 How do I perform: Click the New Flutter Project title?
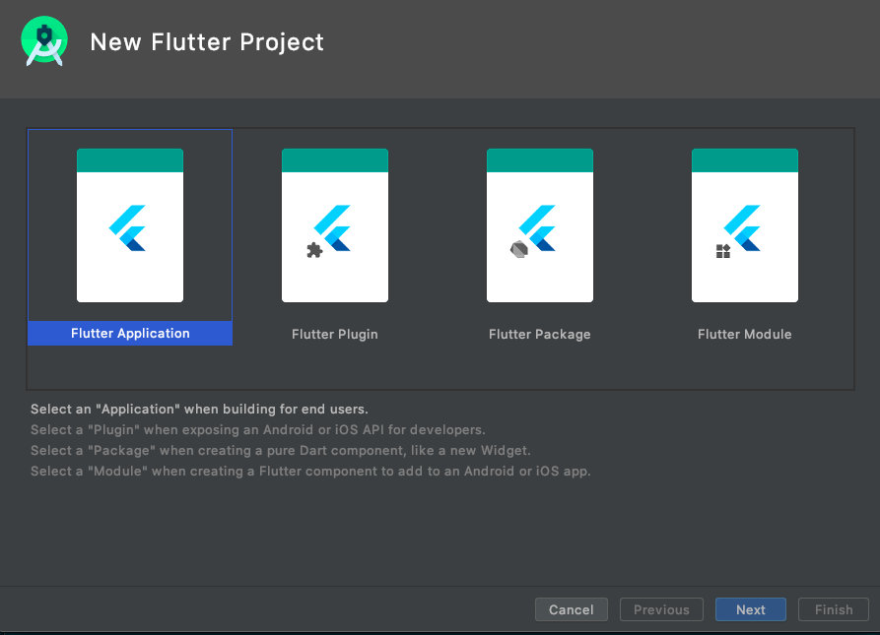207,42
